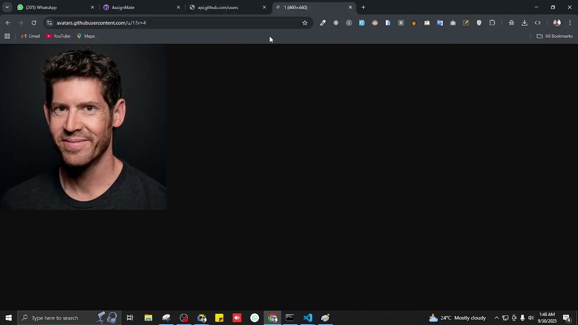Open the microphone tray icon

click(x=522, y=318)
